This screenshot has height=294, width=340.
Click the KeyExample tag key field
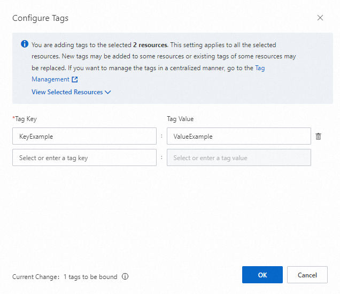84,136
